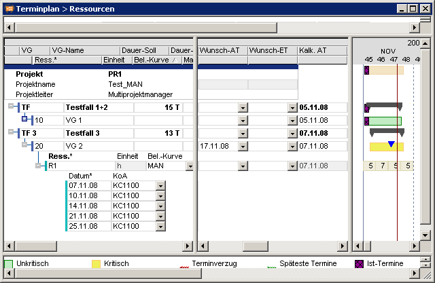Open Wunsch-ET dropdown in Testfall 3 row
The image size is (435, 283).
[292, 134]
